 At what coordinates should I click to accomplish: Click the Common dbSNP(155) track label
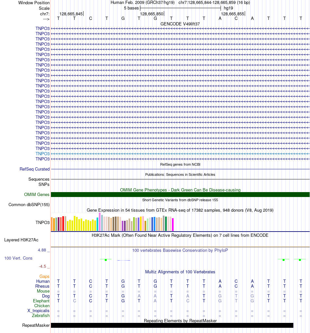[29, 205]
